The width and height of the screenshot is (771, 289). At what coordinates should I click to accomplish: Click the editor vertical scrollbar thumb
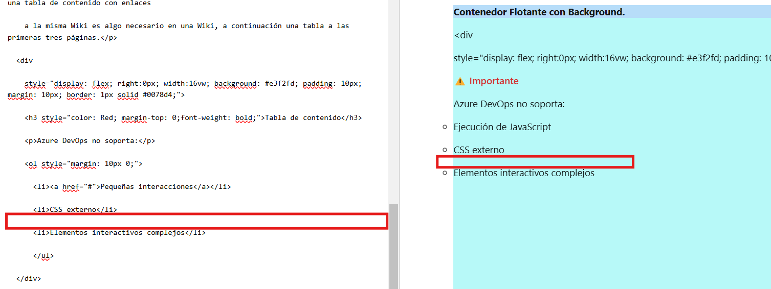pyautogui.click(x=393, y=247)
